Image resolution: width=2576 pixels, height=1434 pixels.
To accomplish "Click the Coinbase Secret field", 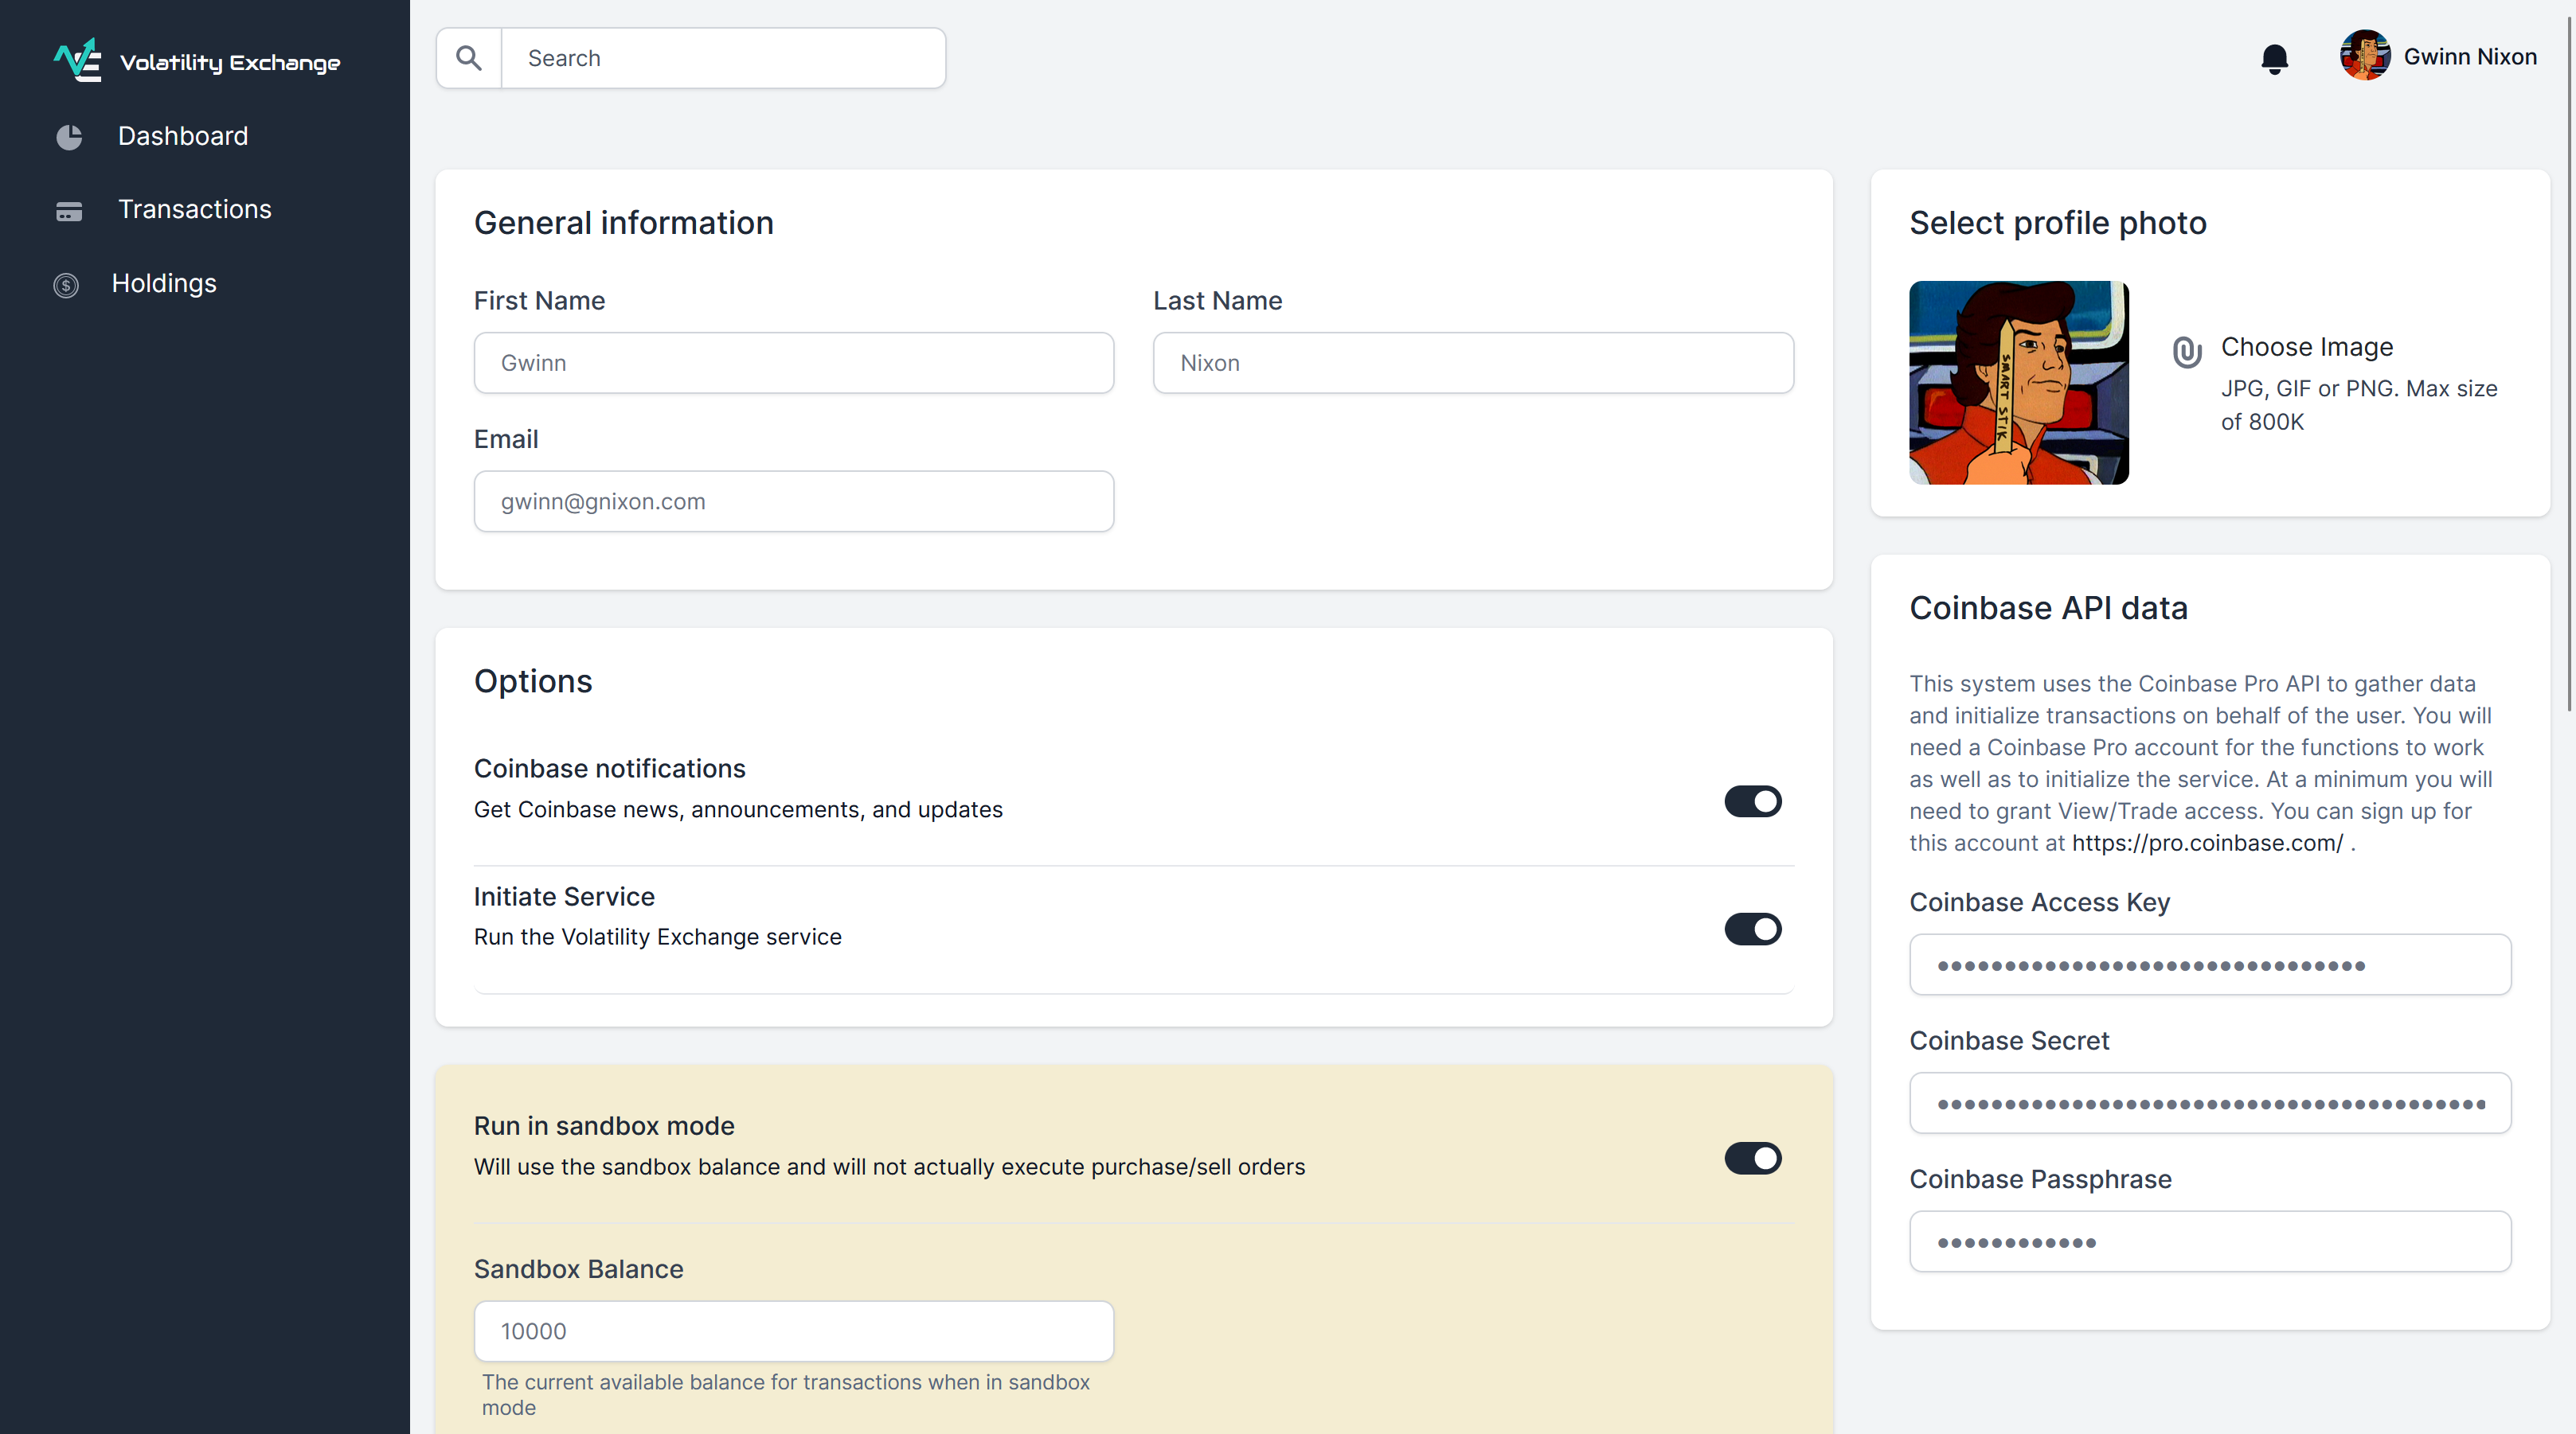I will [x=2210, y=1103].
